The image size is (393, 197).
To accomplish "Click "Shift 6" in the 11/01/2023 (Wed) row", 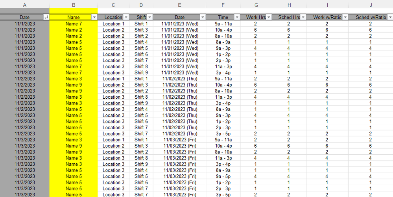I will tap(141, 54).
